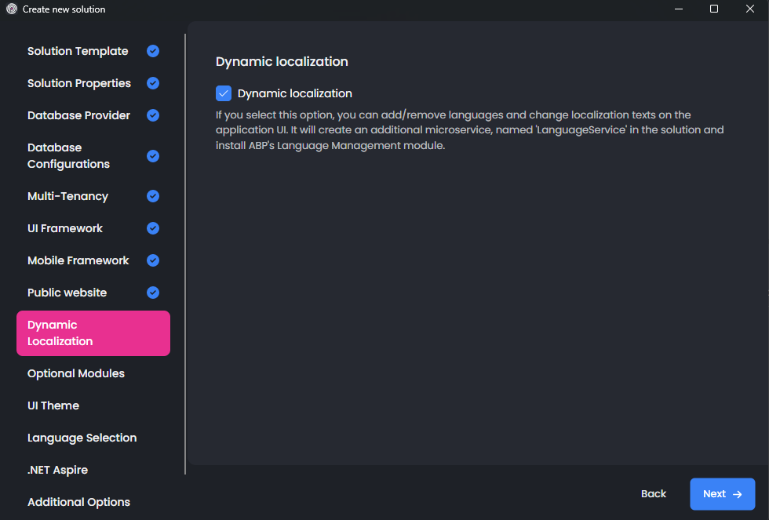
Task: Click the checkmark icon beside Database Configurations
Action: pos(153,156)
